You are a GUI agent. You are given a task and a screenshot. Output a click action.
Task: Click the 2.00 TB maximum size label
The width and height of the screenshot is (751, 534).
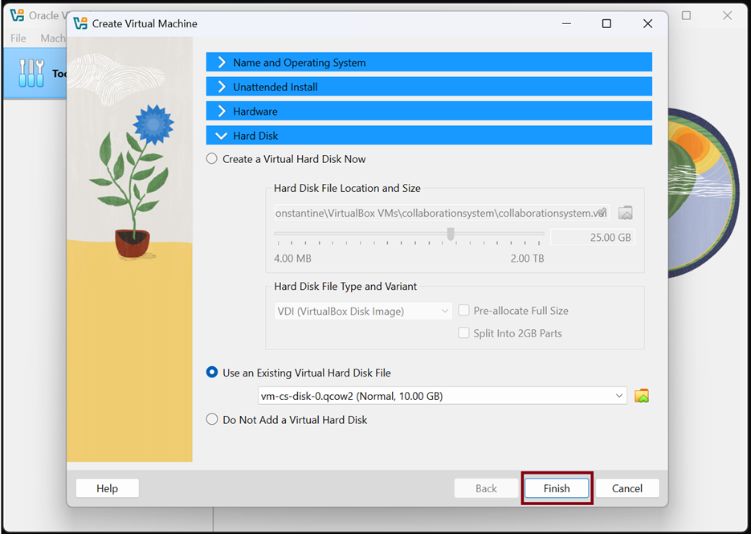pos(527,258)
